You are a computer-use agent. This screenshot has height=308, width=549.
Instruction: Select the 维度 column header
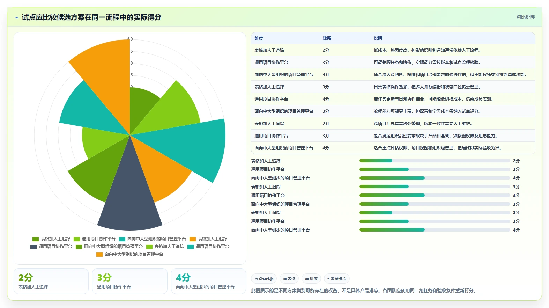tap(259, 38)
